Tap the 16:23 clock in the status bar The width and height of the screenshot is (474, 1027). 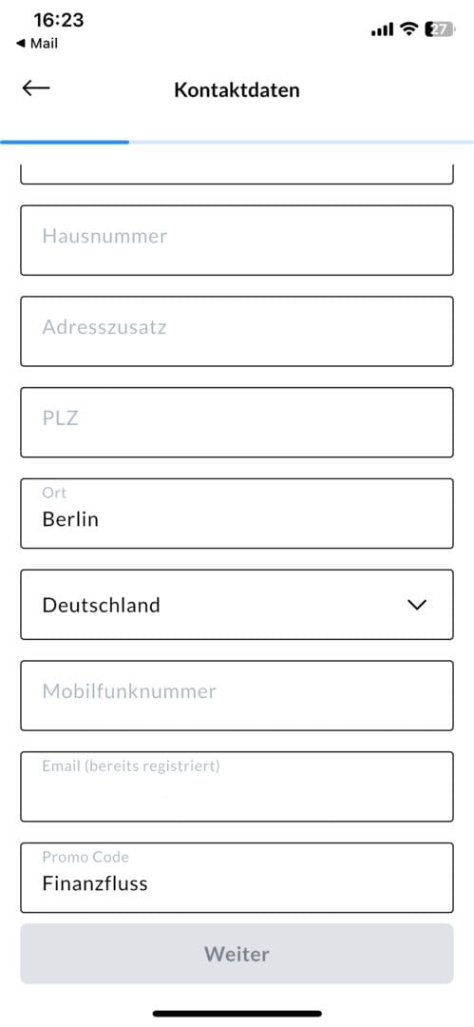(x=58, y=20)
